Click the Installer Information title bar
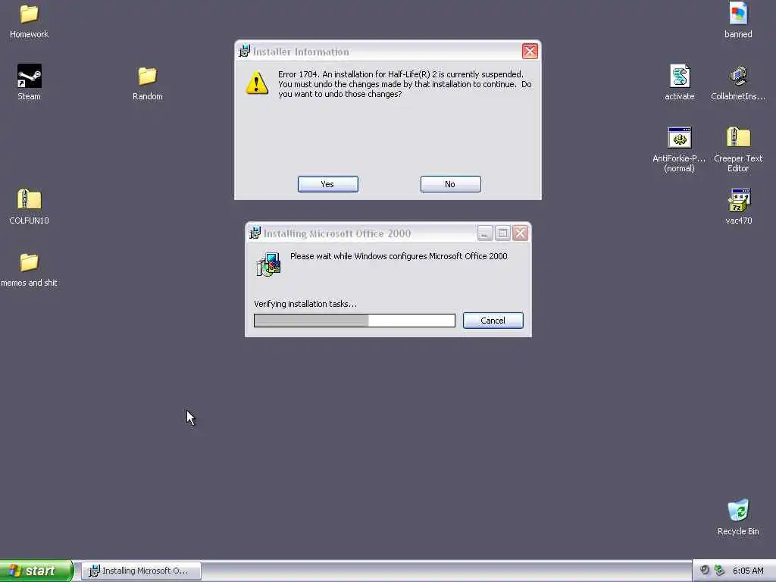Screen dimensions: 776x582 [387, 51]
